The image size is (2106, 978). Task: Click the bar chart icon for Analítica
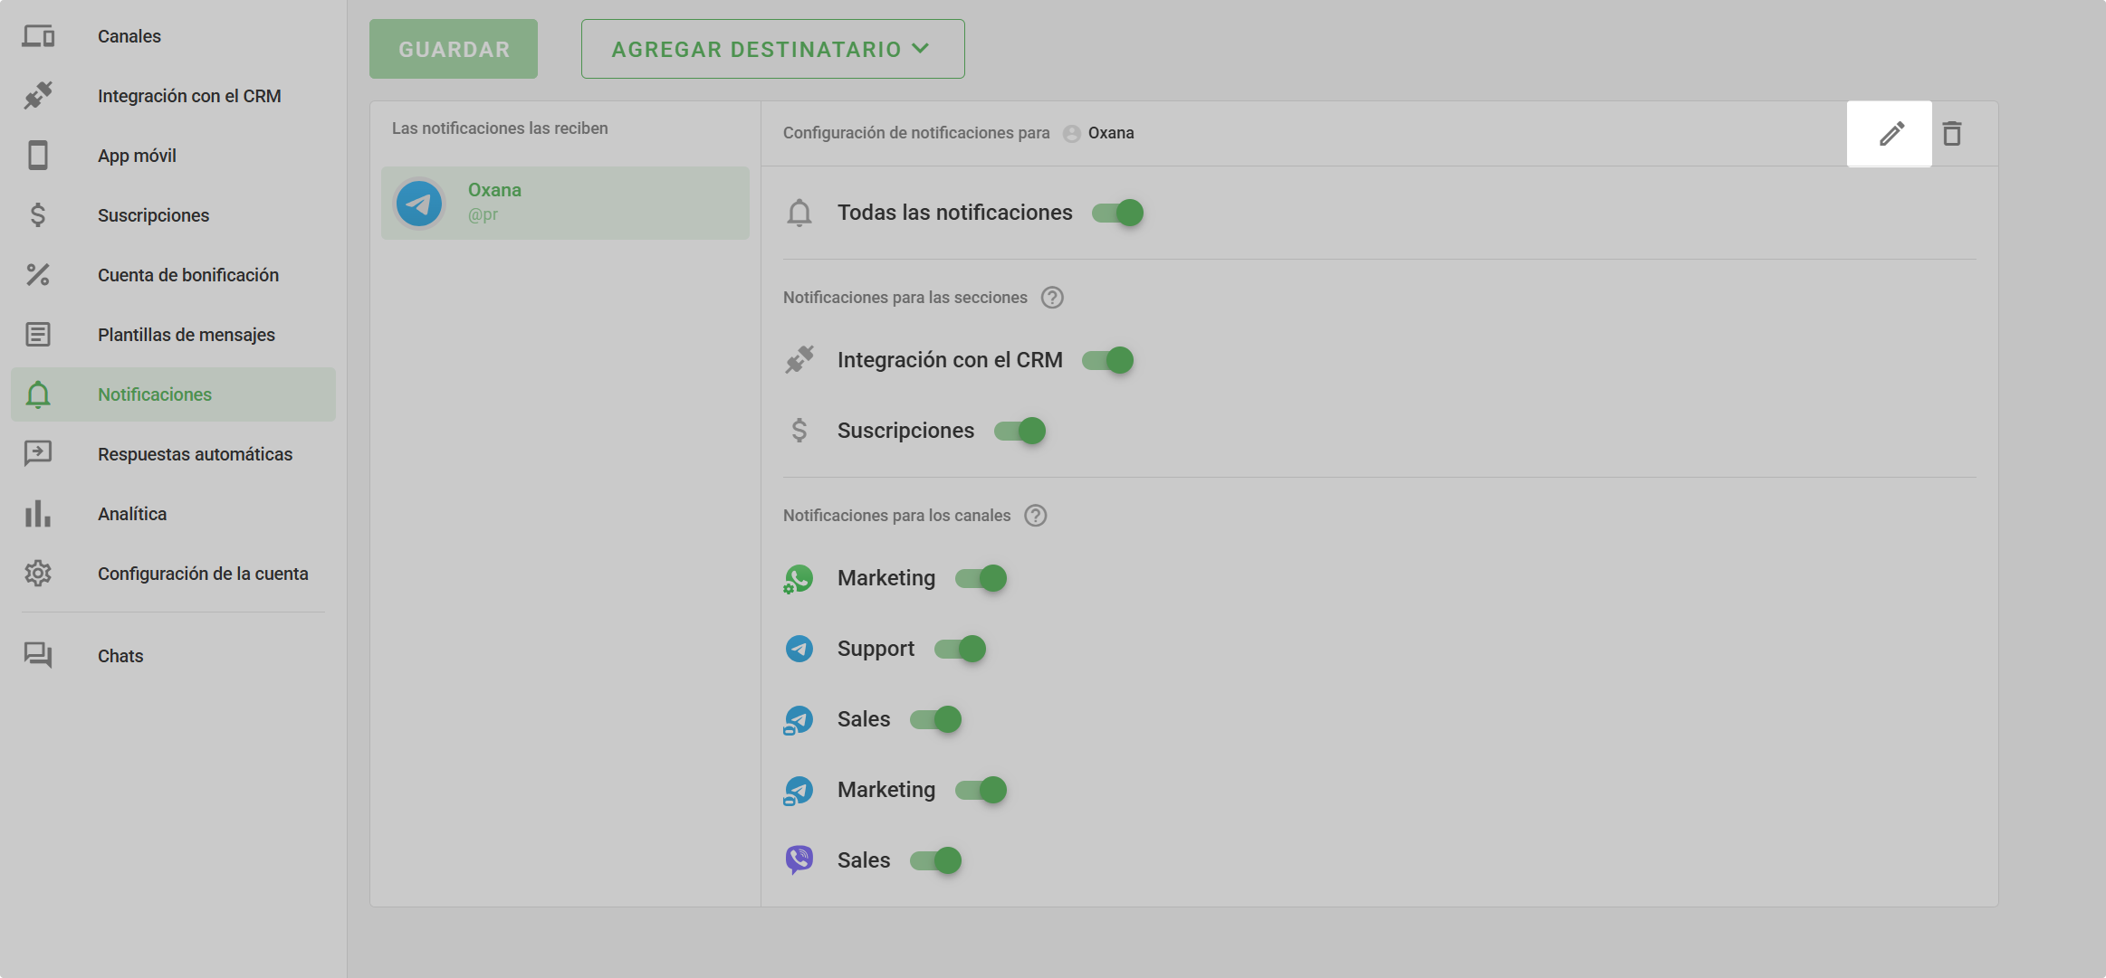pos(38,514)
